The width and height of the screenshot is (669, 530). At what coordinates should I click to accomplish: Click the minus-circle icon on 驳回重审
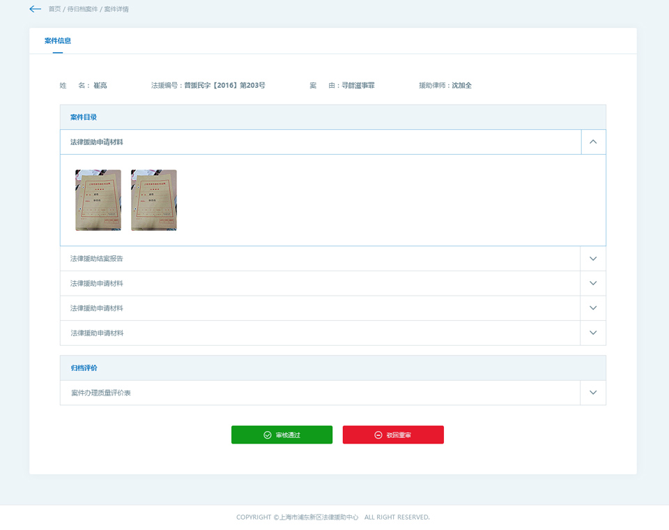pyautogui.click(x=378, y=435)
